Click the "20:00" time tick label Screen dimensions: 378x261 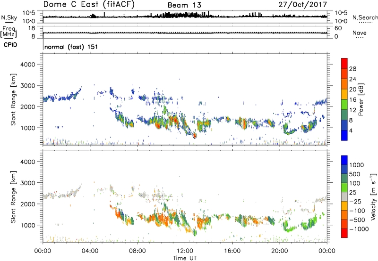tap(279, 251)
